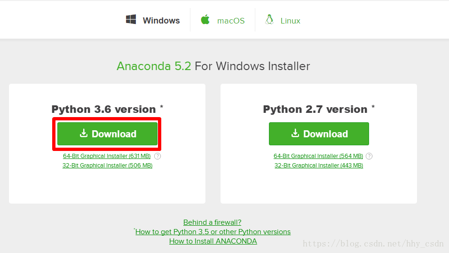Switch to the Windows tab label
The width and height of the screenshot is (449, 253).
161,21
